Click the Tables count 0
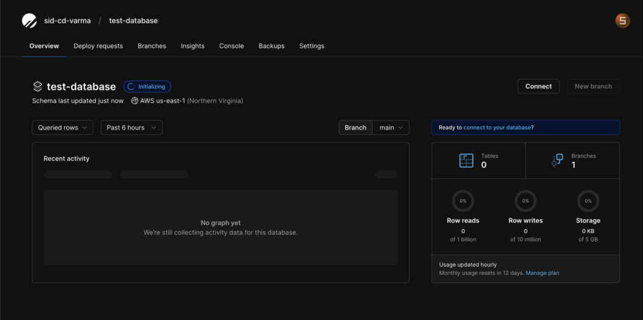Viewport: 643px width, 320px height. [484, 165]
